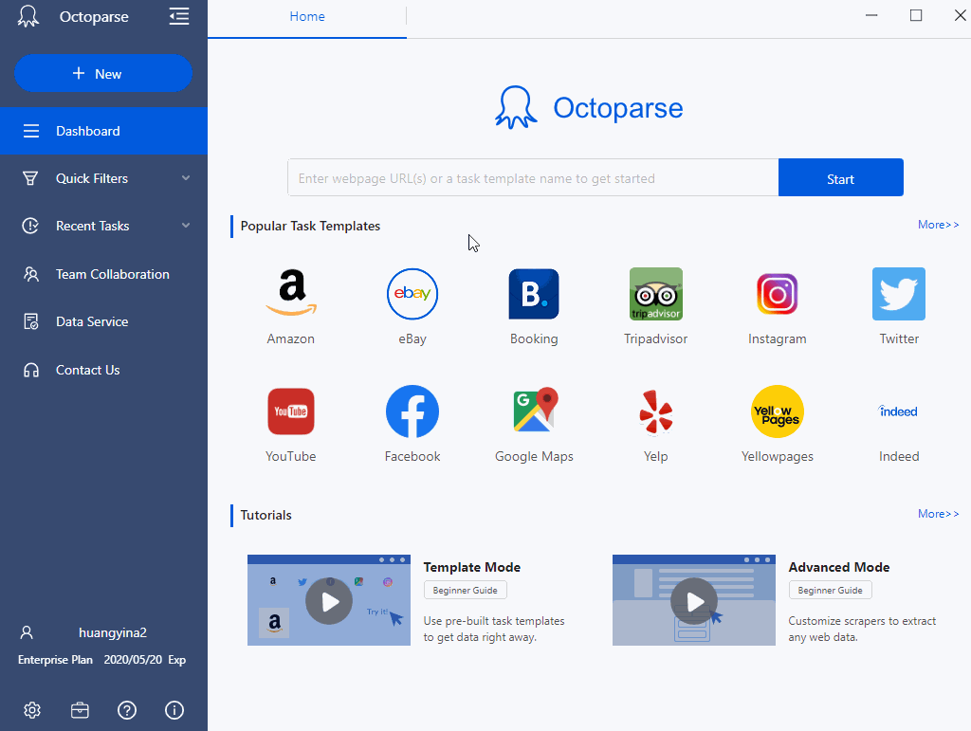
Task: Open the Team Collaboration section
Action: click(103, 274)
